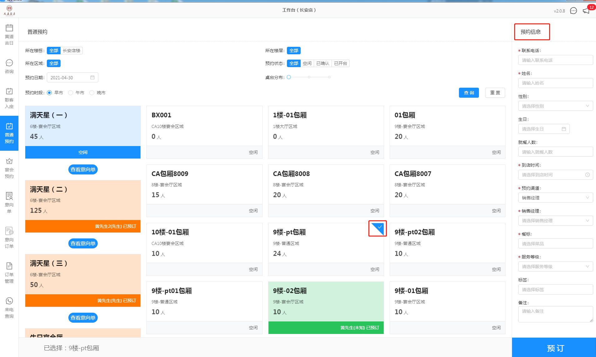Select the 1楼-01包厢 table card
This screenshot has width=596, height=357.
[326, 132]
